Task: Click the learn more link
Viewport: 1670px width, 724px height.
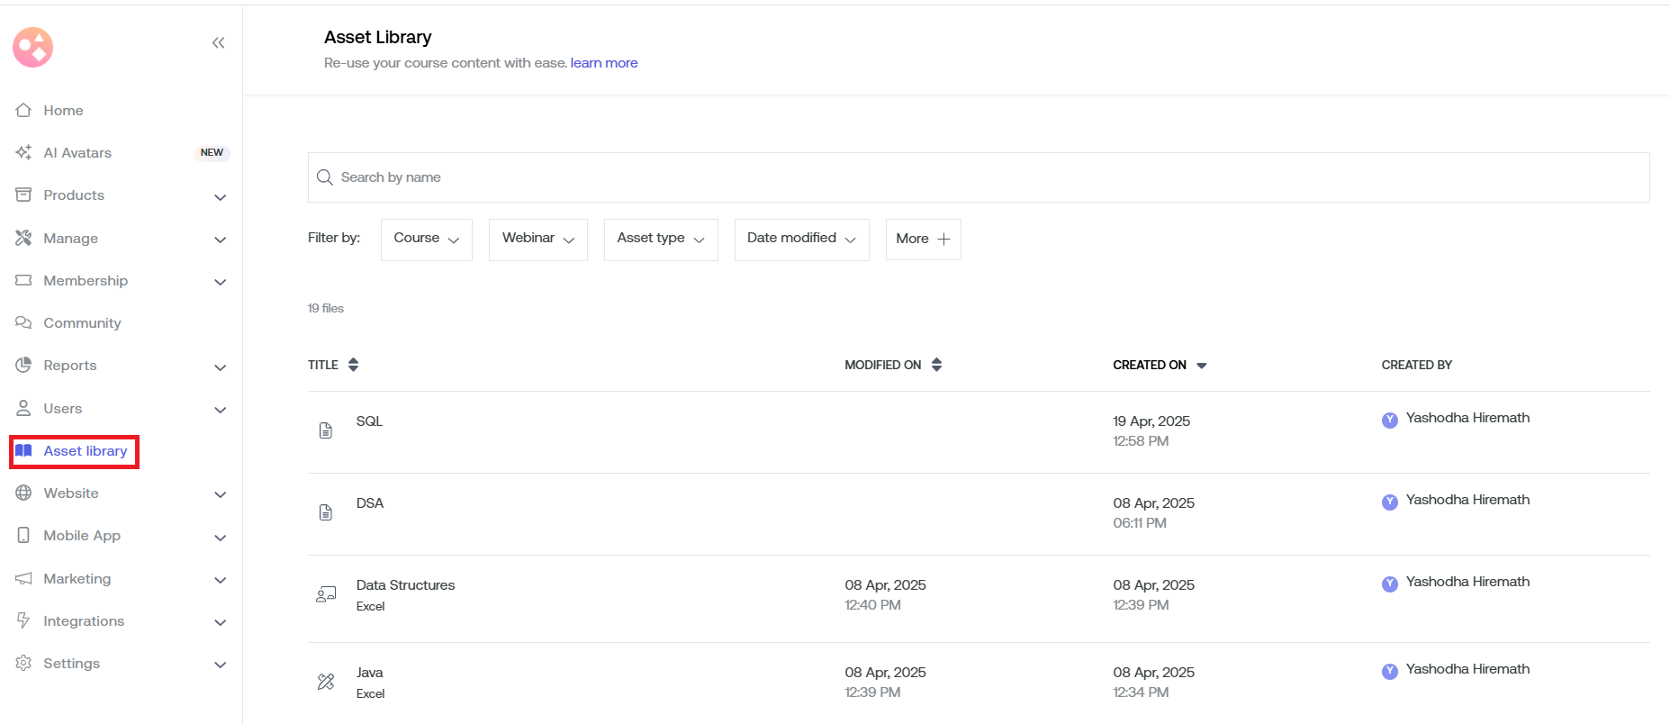Action: pyautogui.click(x=603, y=63)
